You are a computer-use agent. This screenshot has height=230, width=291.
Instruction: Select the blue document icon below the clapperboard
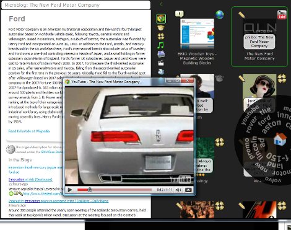point(161,71)
